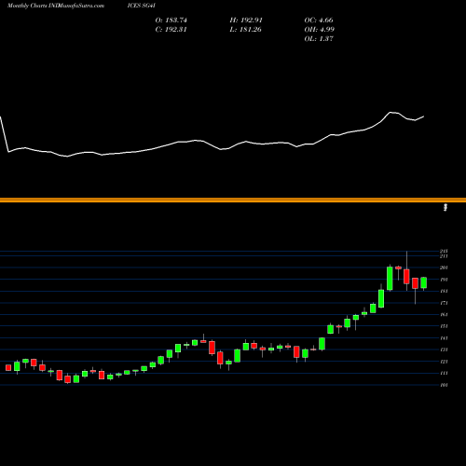This screenshot has height=466, width=466.
Task: Click the 'Monthly Charts INDMunafaSutra.com' title text
Action: coord(56,6)
